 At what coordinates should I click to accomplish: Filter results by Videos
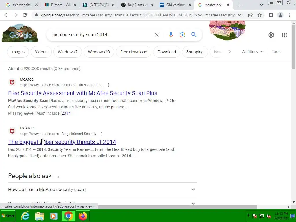click(41, 52)
